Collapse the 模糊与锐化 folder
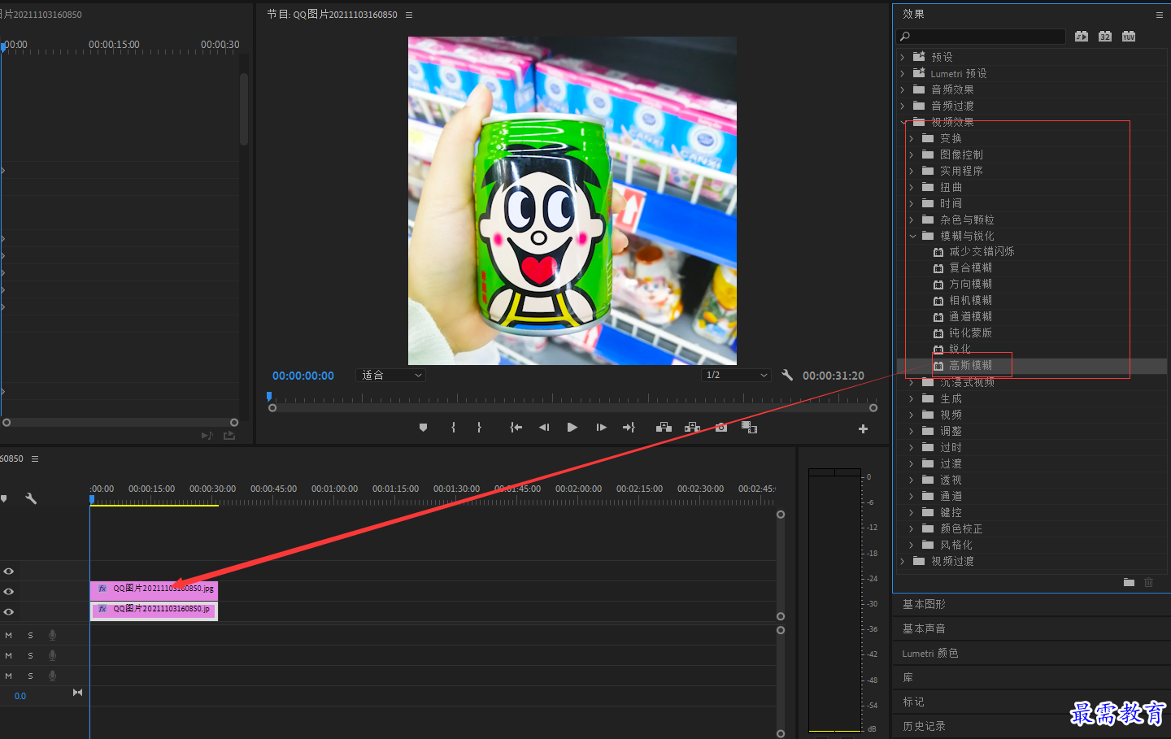The width and height of the screenshot is (1171, 739). [912, 236]
